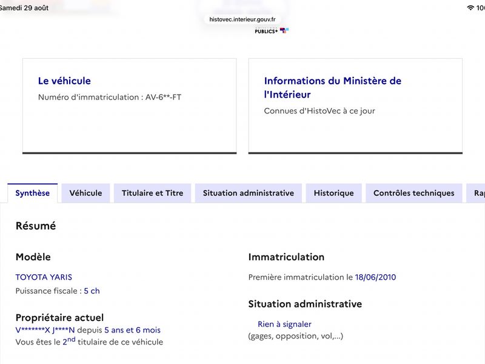
Task: Switch to the Véhicule tab
Action: pos(85,193)
